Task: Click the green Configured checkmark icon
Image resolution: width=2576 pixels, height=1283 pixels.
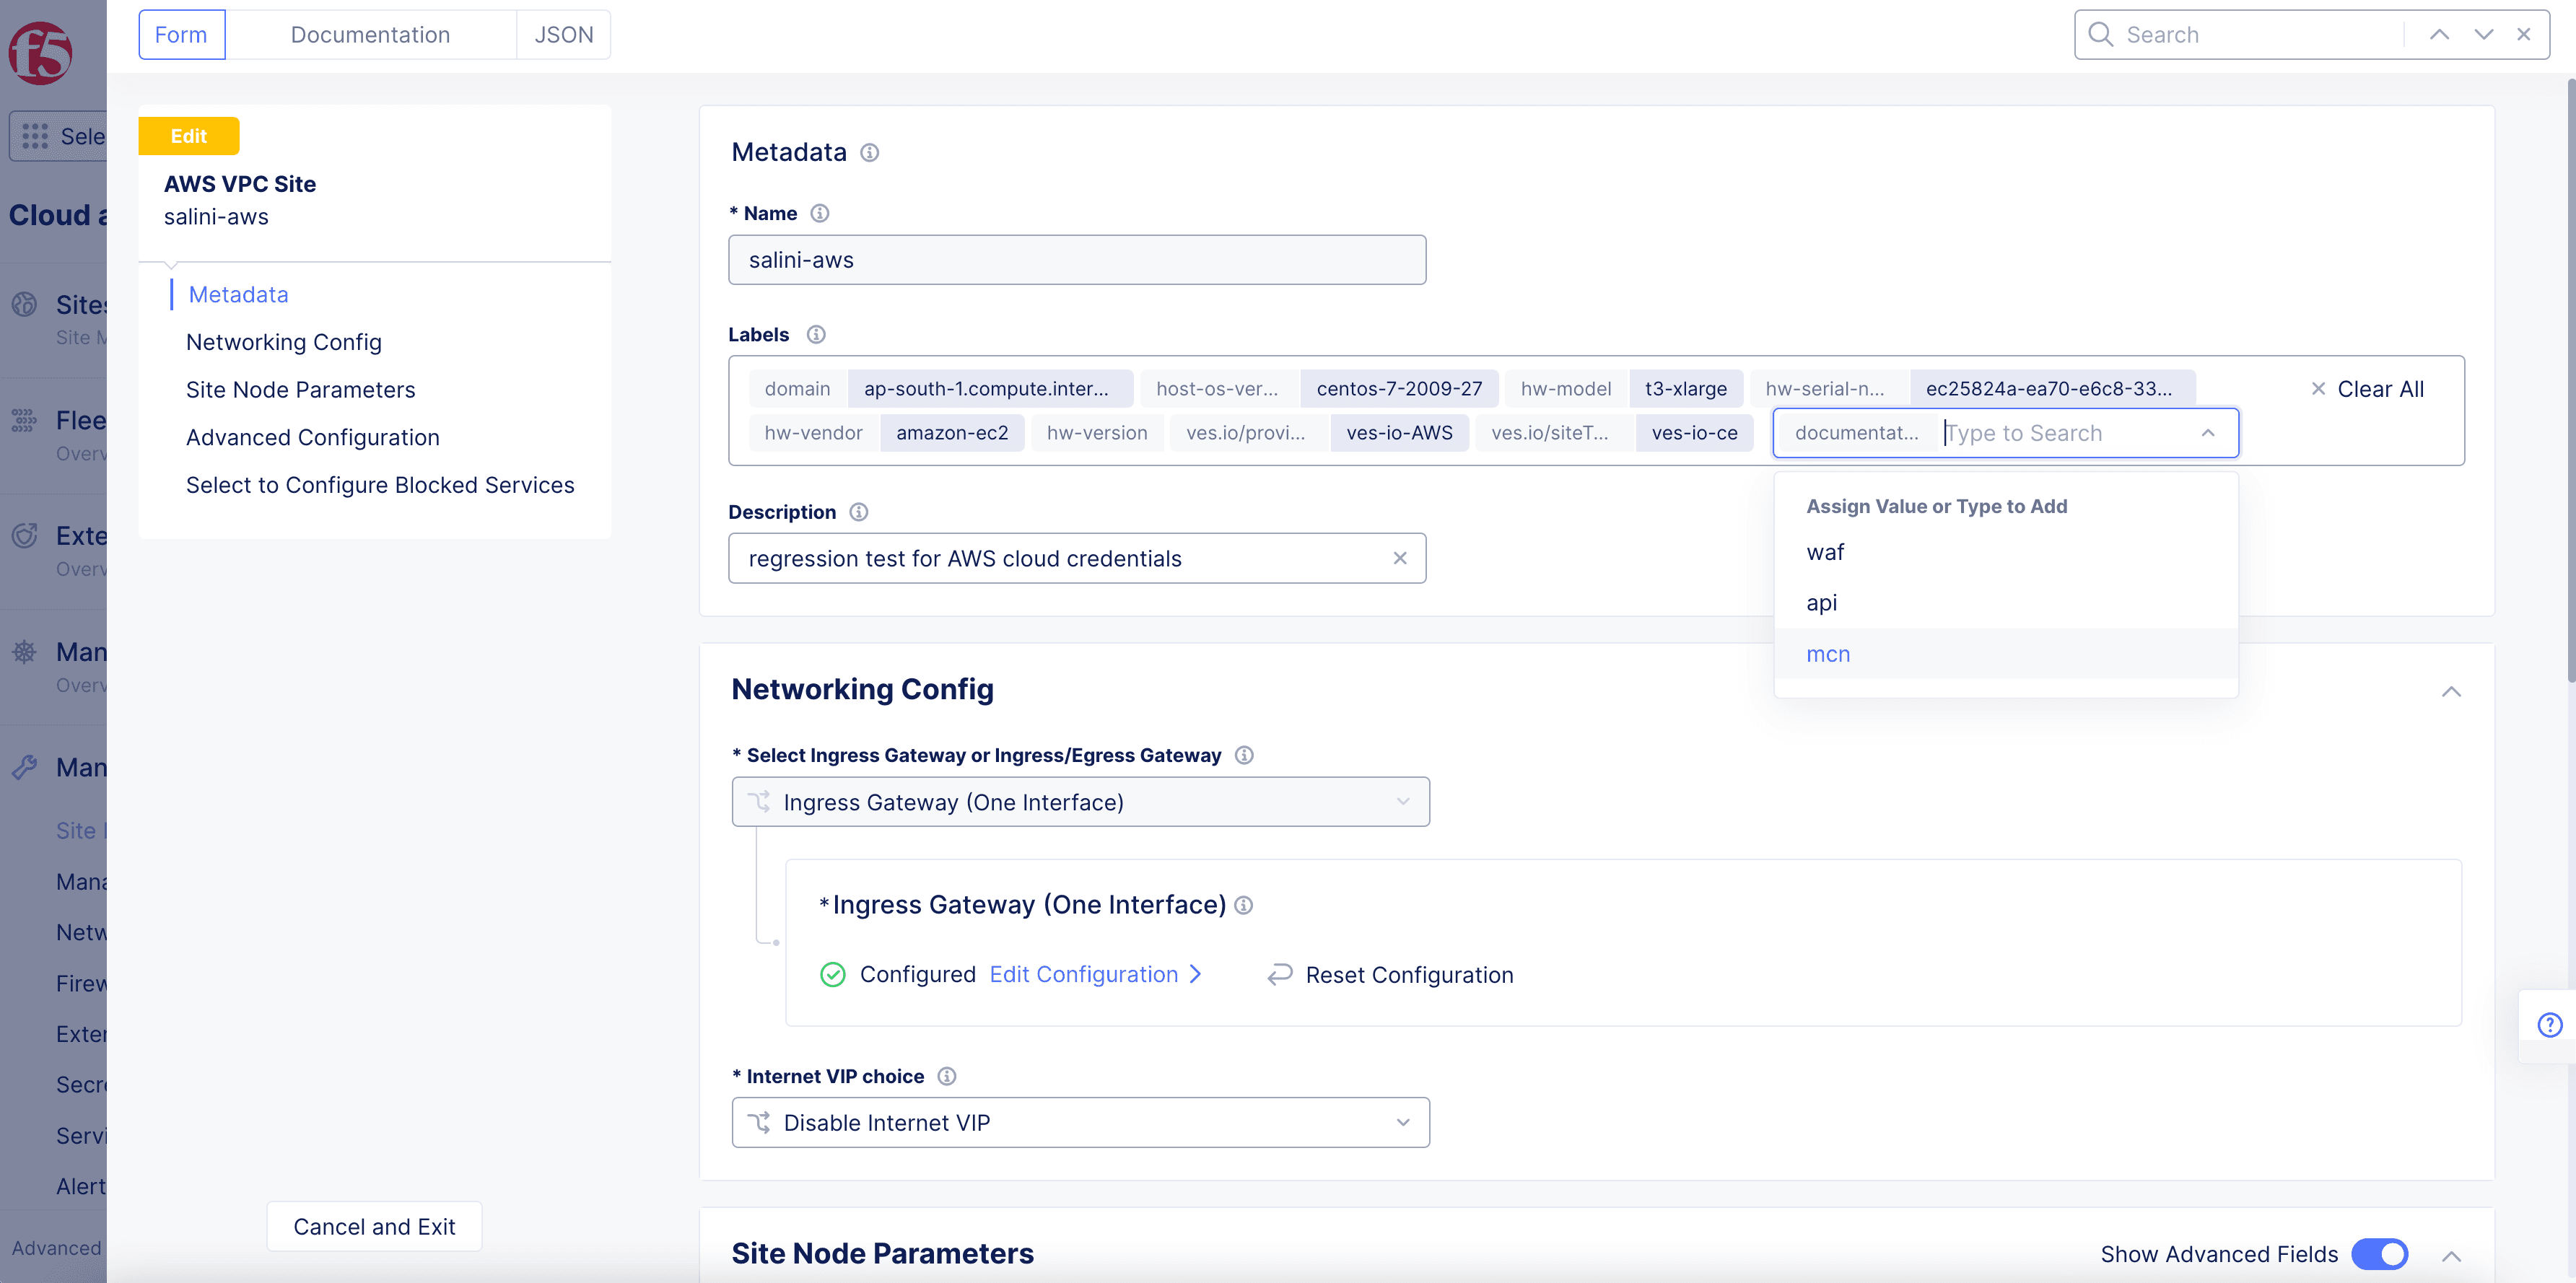Action: (833, 975)
